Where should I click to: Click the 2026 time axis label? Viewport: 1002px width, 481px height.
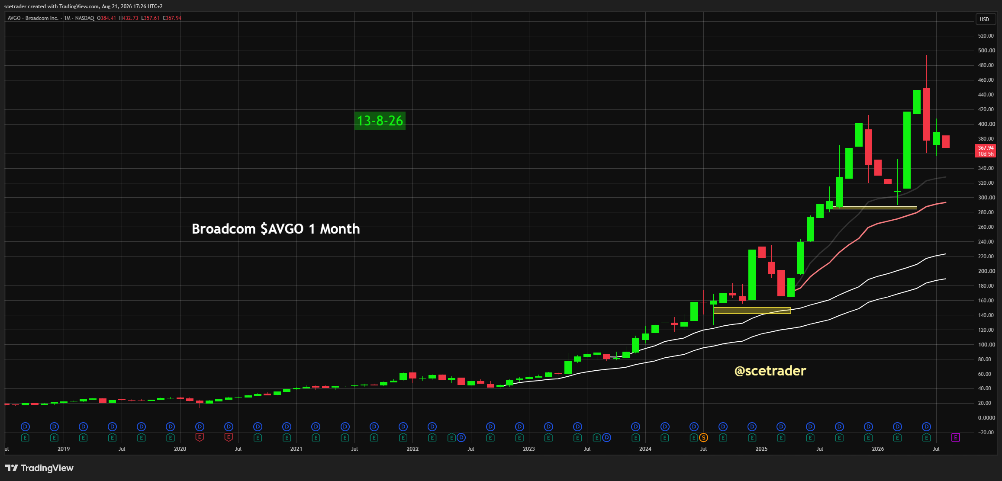(878, 449)
